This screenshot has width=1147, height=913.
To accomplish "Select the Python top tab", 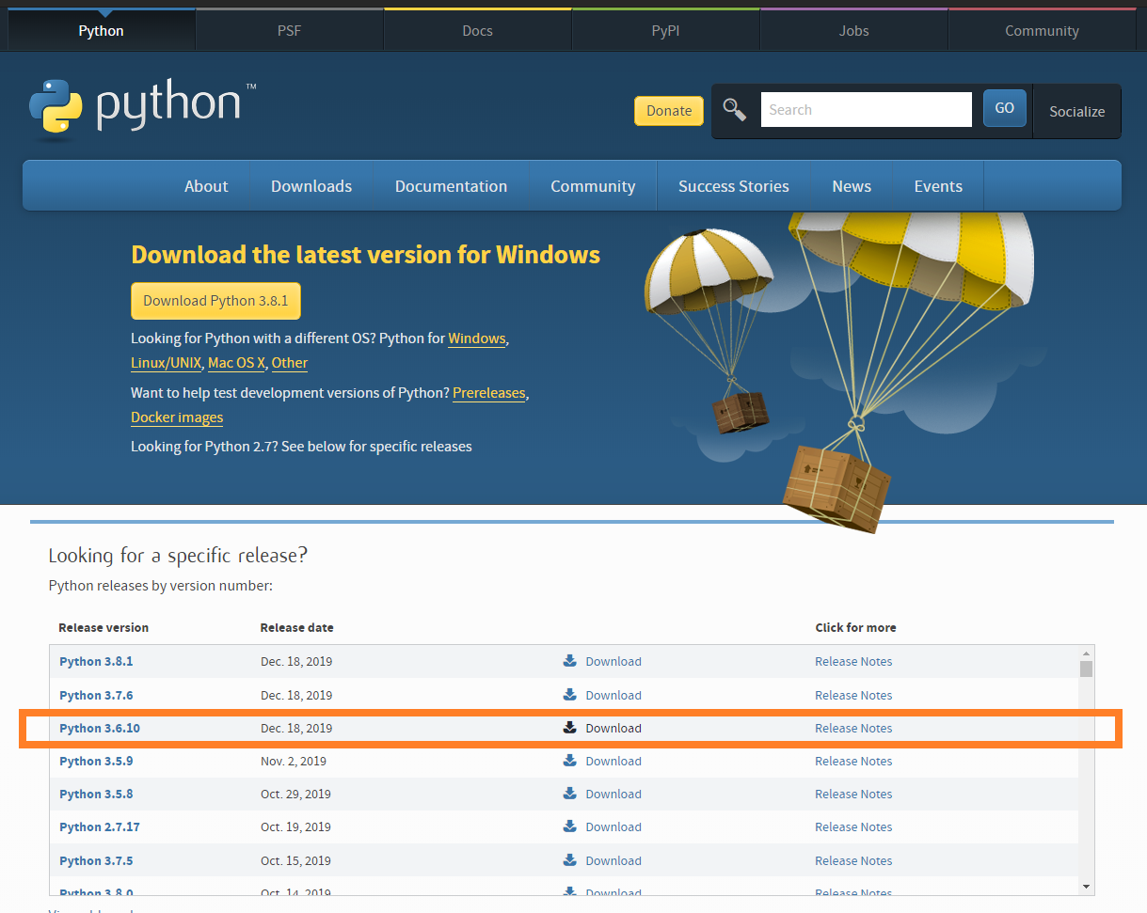I will coord(102,30).
